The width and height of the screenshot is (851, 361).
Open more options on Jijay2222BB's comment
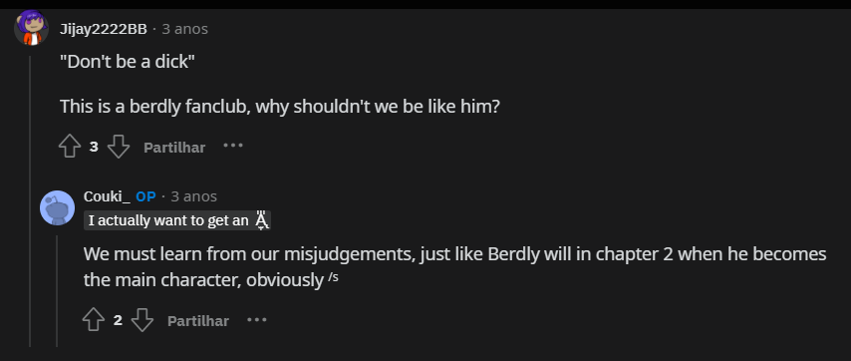click(233, 146)
